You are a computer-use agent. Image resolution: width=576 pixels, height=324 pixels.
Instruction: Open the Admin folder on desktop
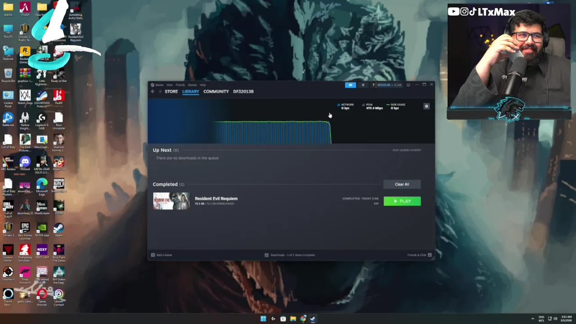click(8, 9)
